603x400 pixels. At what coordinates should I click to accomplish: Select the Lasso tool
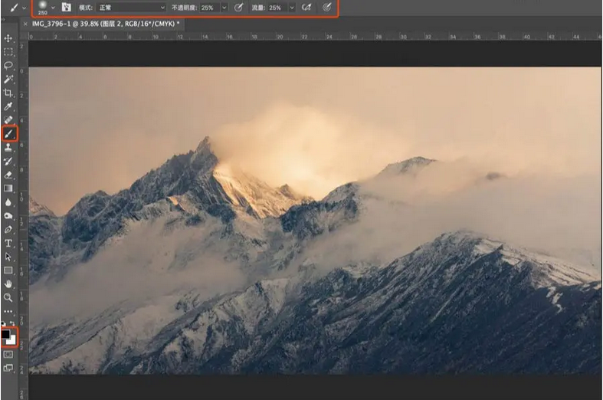[8, 65]
